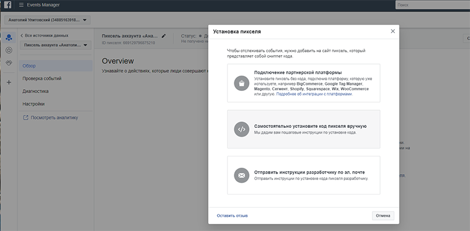This screenshot has height=231, width=470.
Task: Choose Подключение партнерской платформы option
Action: (x=304, y=83)
